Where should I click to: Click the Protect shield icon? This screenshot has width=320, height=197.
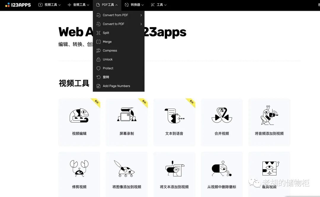pos(98,68)
